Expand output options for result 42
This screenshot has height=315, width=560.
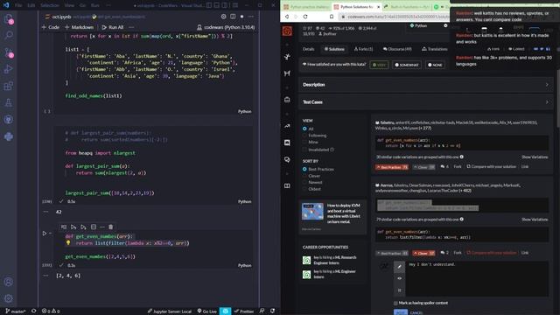(x=45, y=212)
